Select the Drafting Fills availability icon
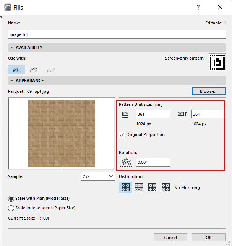 click(x=16, y=70)
